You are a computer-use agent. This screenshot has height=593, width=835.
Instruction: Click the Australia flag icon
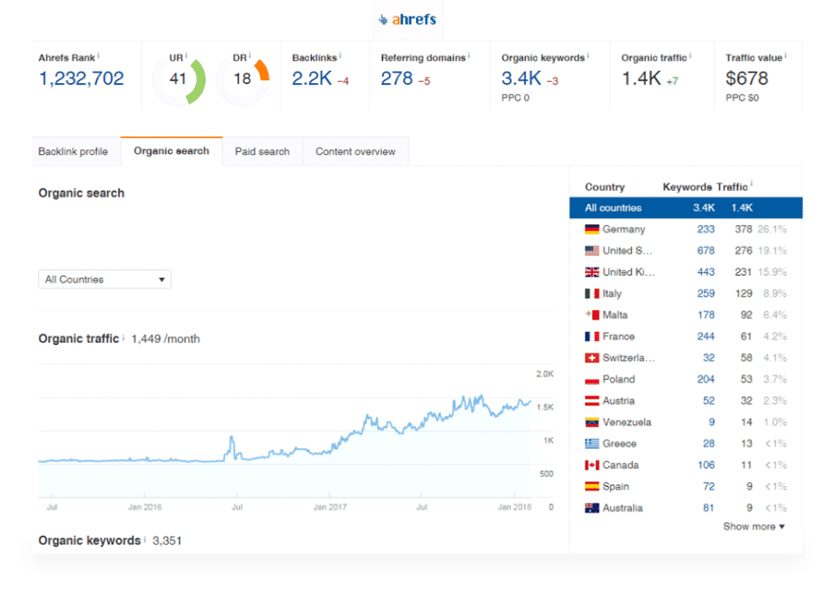[x=592, y=508]
